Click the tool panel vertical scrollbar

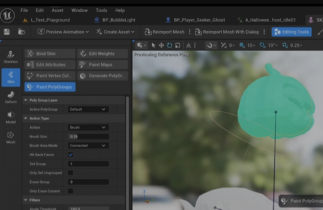[128, 153]
